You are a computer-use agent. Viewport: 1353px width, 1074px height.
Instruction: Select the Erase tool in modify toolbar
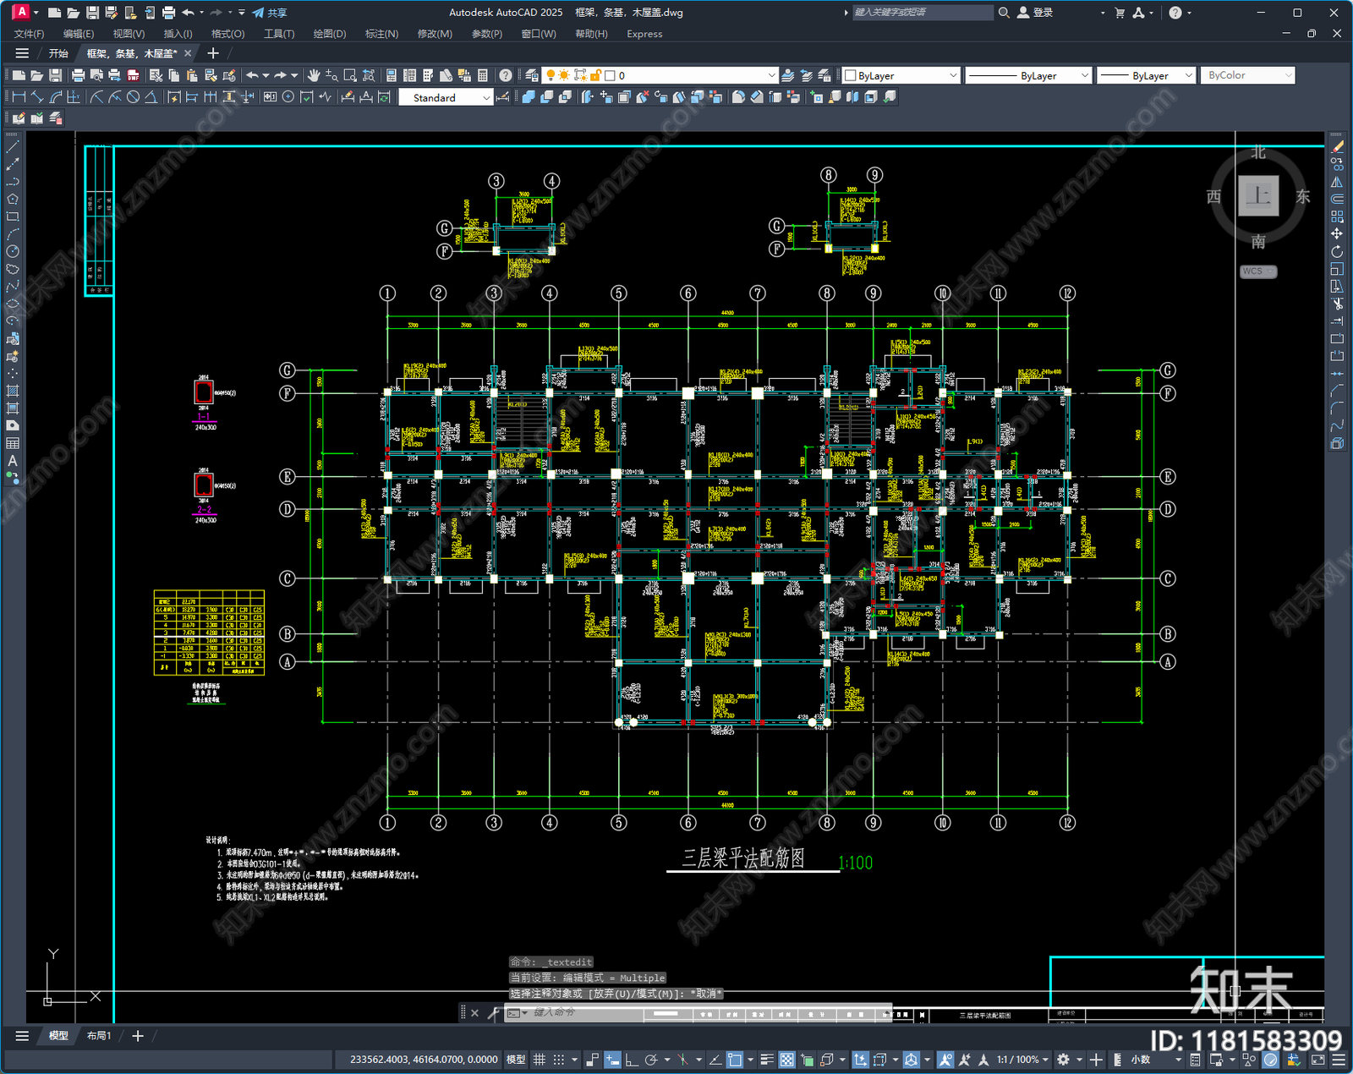pyautogui.click(x=1337, y=147)
